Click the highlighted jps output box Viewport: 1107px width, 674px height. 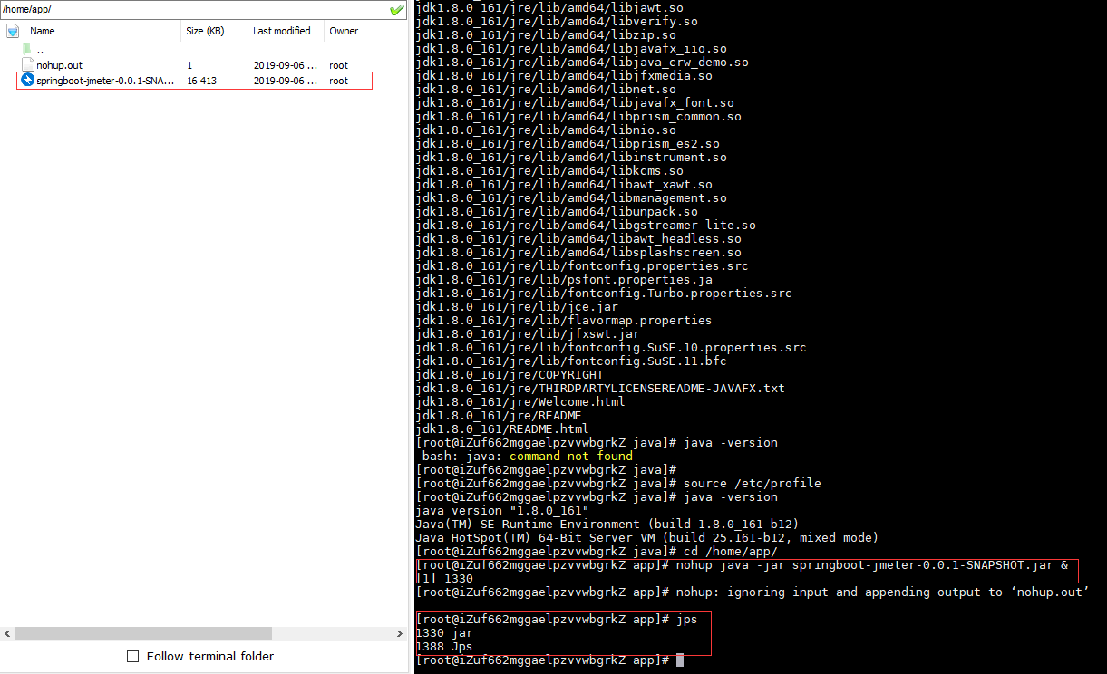(x=562, y=633)
